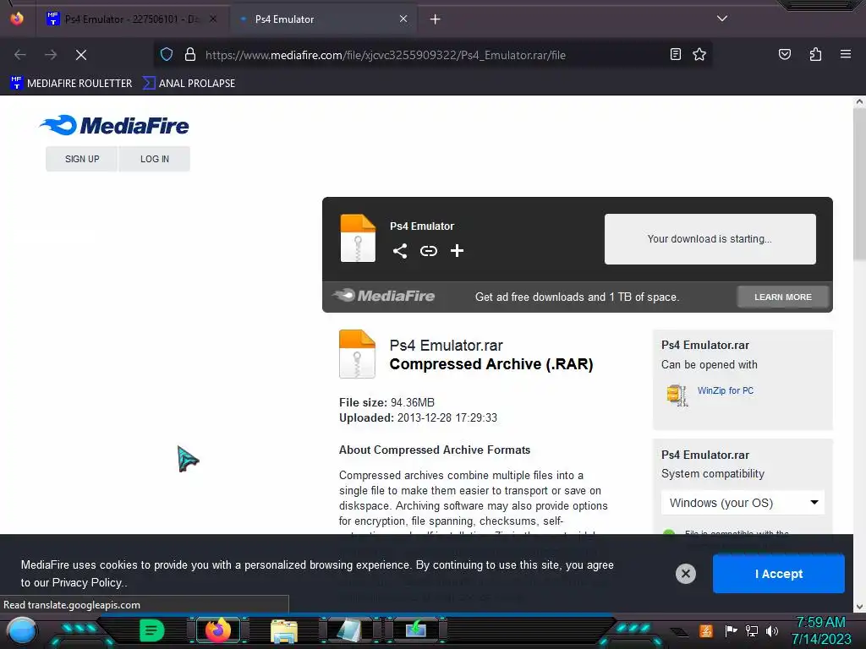Viewport: 866px width, 649px height.
Task: Open tracking protection shield icon
Action: (167, 55)
